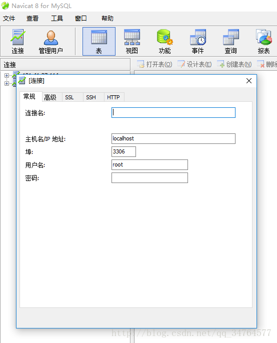Image resolution: width=277 pixels, height=343 pixels.
Task: Open the 帮助 (Help) menu
Action: point(107,19)
